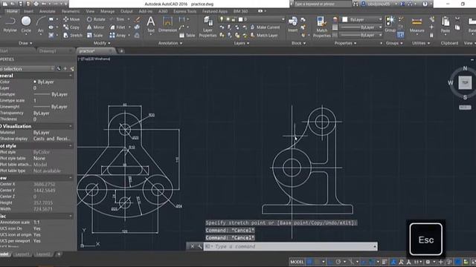The height and width of the screenshot is (267, 476).
Task: Click the Match Layer button
Action: [264, 36]
